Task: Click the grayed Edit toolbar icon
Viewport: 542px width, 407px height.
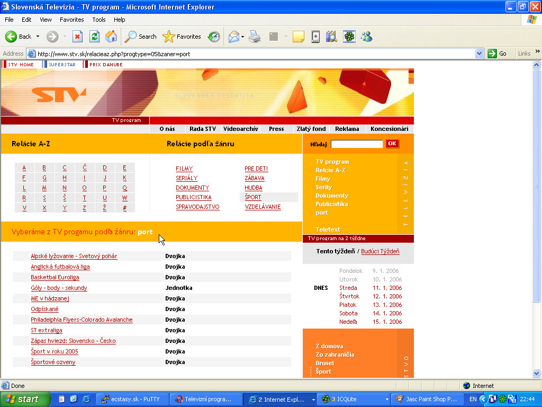Action: (x=274, y=37)
